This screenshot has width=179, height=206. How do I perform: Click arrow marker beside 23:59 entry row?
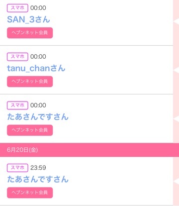click(x=176, y=181)
